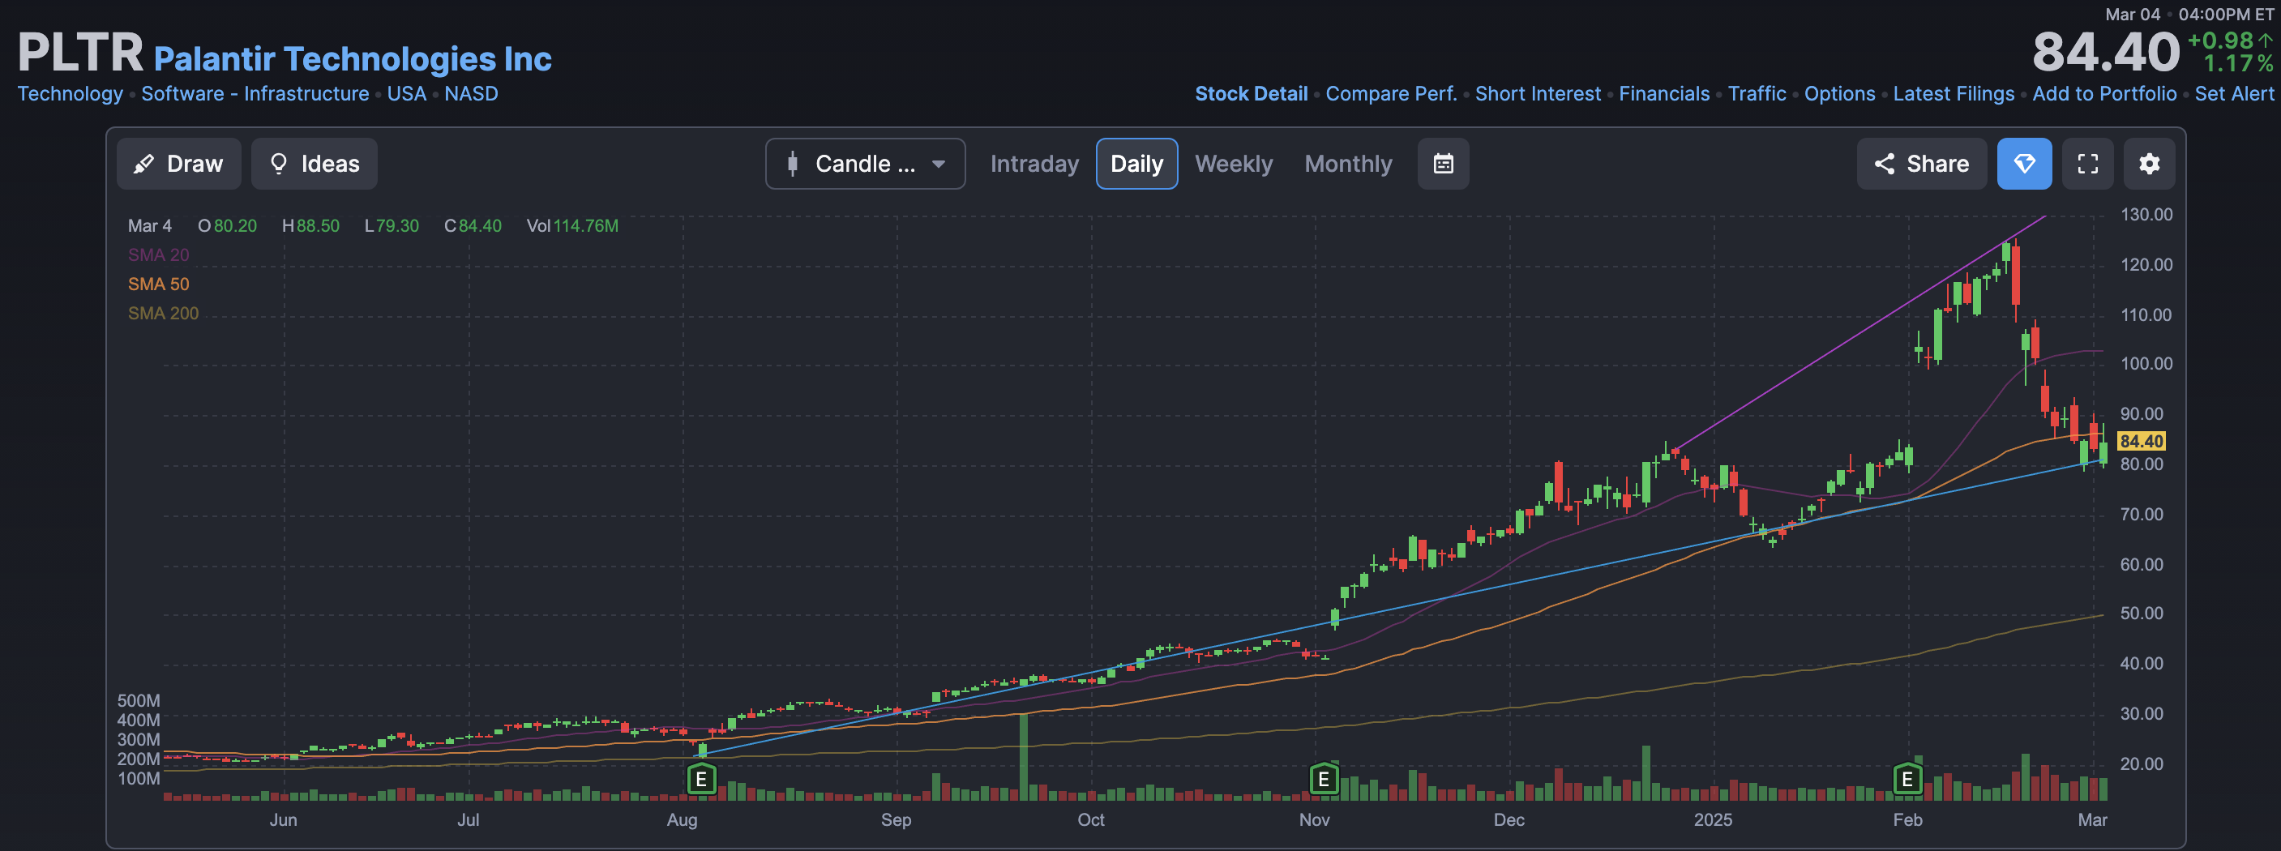Open the Compare Perf. link

1391,94
